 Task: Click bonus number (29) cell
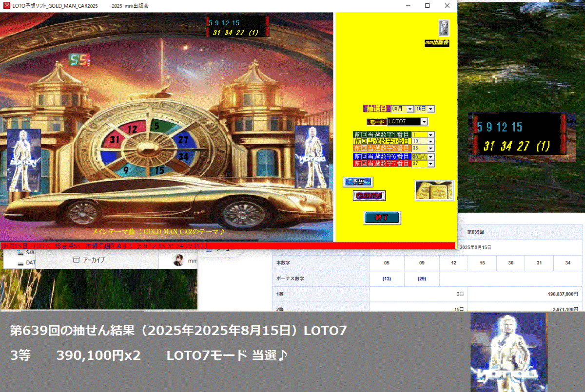tap(422, 279)
